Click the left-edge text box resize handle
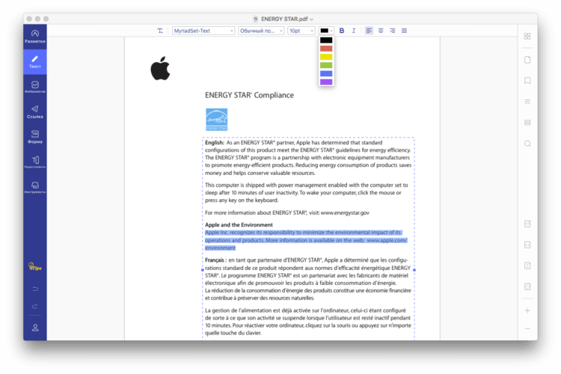The height and width of the screenshot is (374, 561). tap(203, 270)
